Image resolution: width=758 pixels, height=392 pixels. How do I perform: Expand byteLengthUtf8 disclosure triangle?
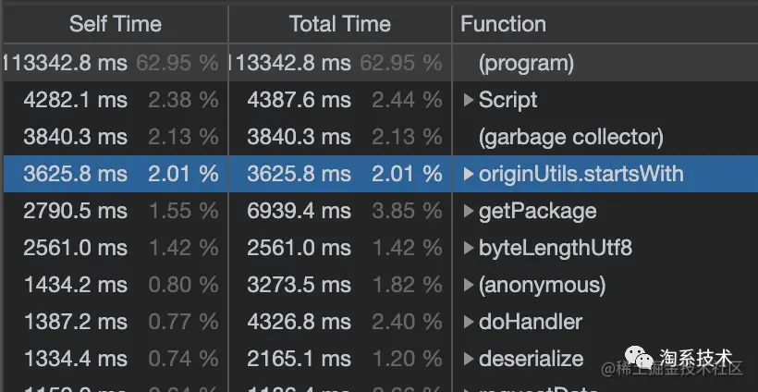[469, 248]
